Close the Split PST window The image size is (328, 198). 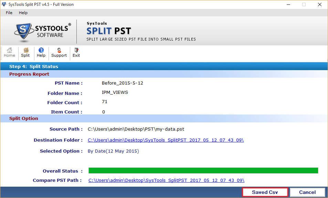coord(320,4)
